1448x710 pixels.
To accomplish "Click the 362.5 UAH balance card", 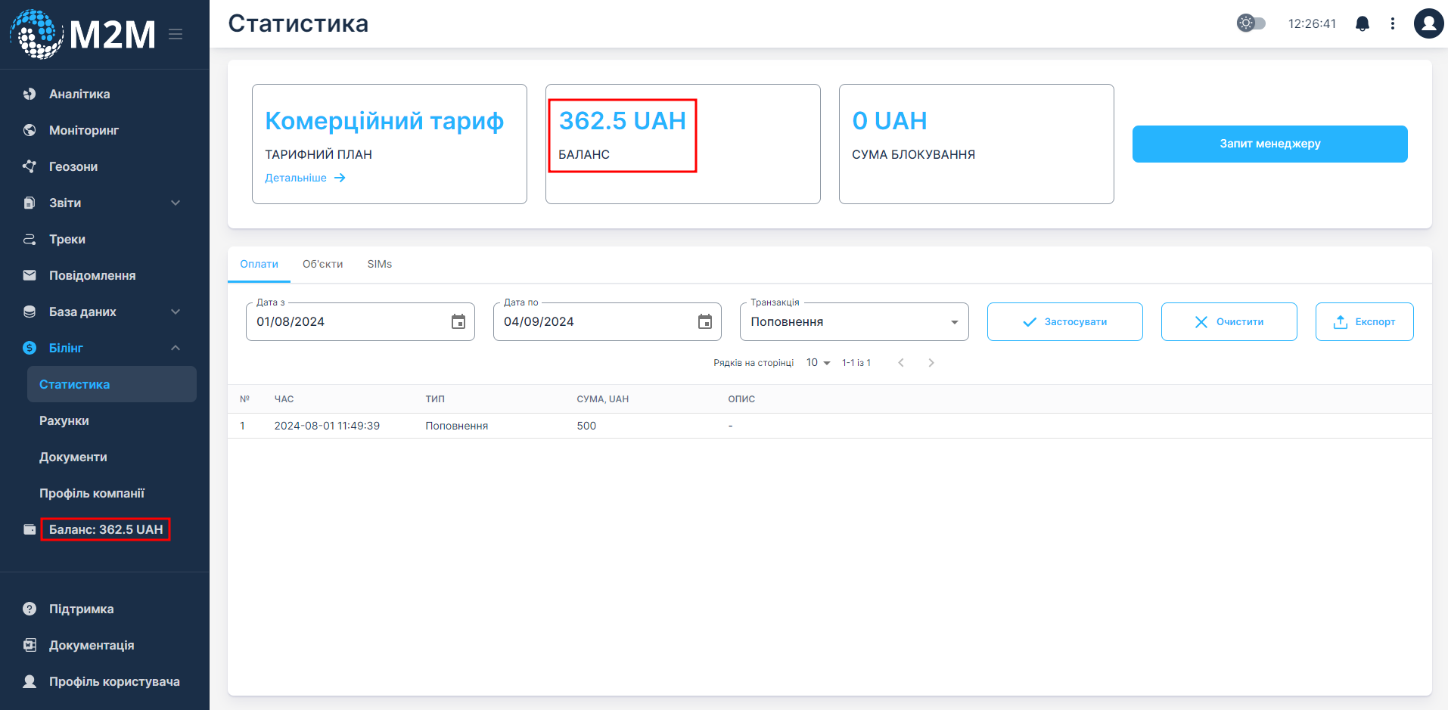I will point(682,144).
